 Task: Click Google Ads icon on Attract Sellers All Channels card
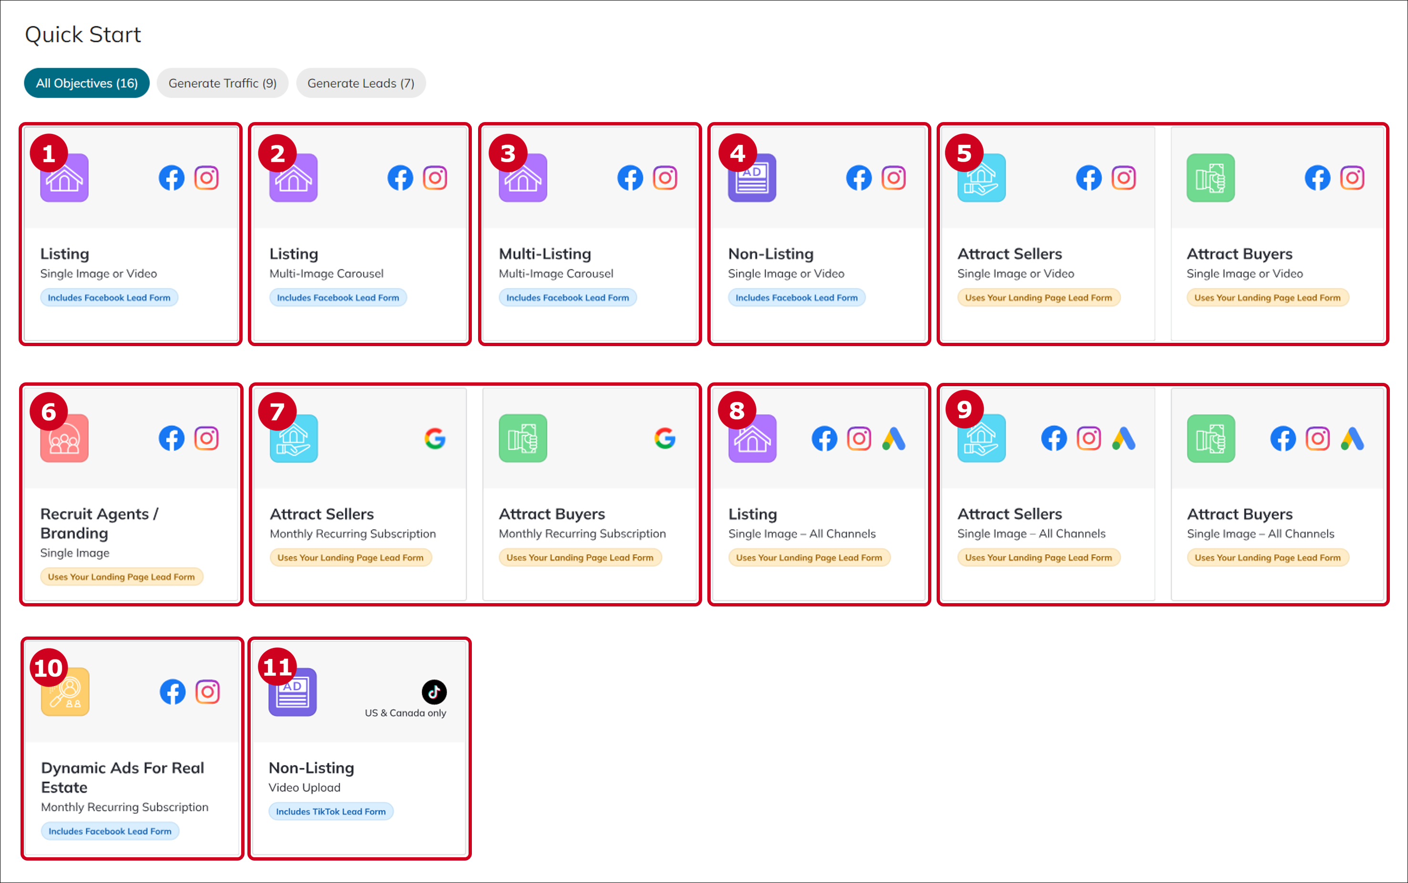click(x=1124, y=439)
